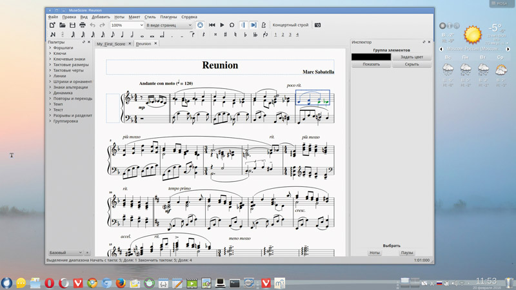Switch to My_First_Score tab
The image size is (516, 290).
click(x=111, y=44)
